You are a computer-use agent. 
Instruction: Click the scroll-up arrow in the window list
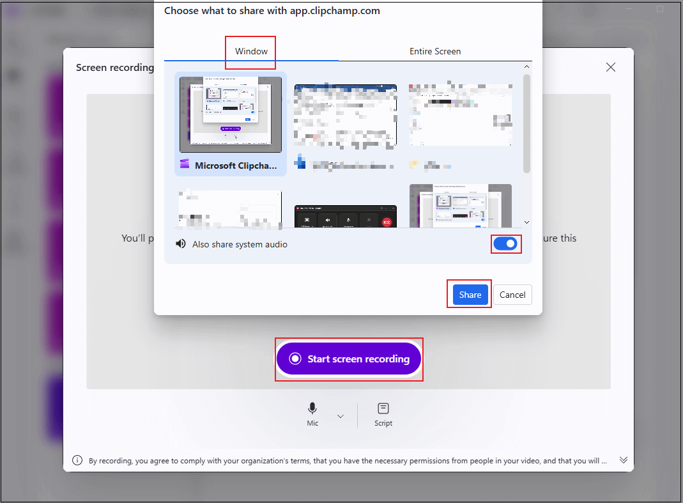tap(526, 66)
